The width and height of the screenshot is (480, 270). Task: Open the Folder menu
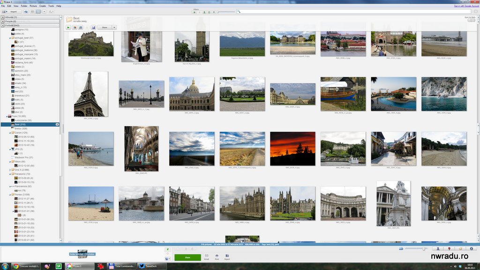click(24, 6)
